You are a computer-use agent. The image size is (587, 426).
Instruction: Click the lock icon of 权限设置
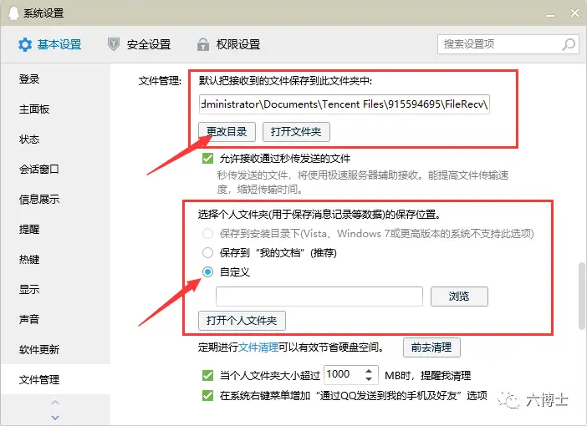point(203,44)
